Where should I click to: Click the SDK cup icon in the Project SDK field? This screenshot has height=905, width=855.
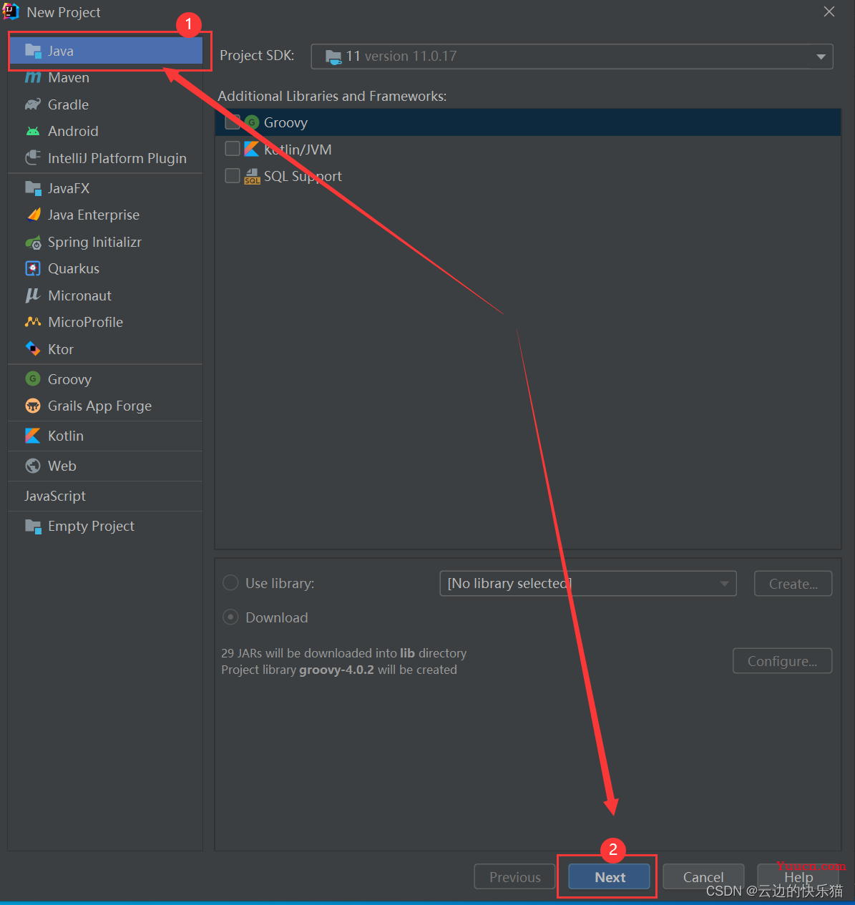coord(333,57)
